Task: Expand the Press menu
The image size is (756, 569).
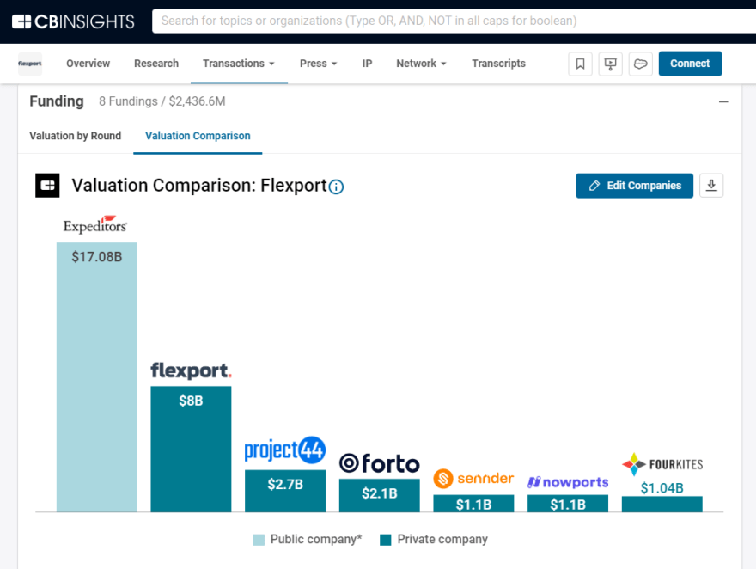Action: pos(318,64)
